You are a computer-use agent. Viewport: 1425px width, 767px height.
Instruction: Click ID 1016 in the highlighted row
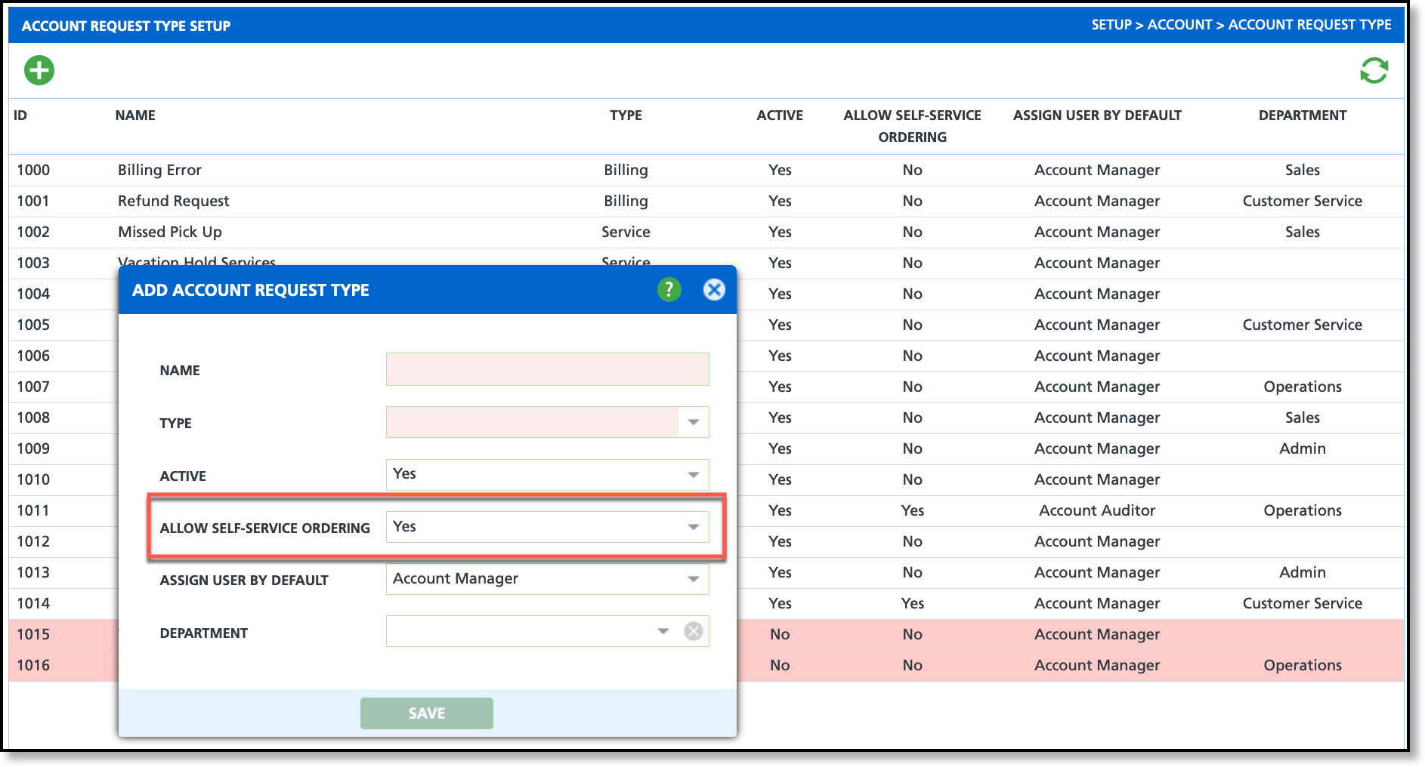point(33,665)
